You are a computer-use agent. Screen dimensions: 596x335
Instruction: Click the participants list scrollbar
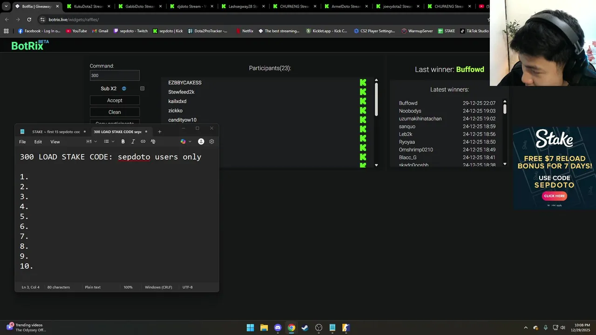pyautogui.click(x=376, y=100)
